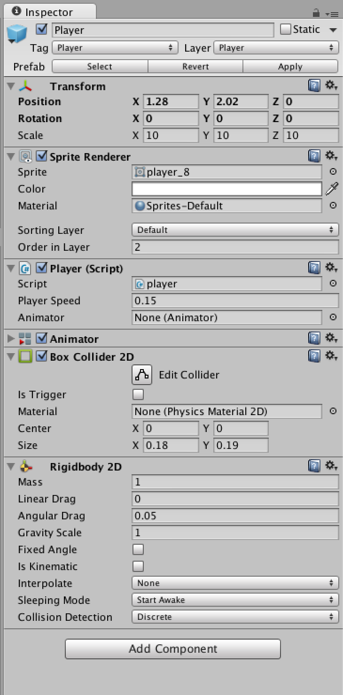343x695 pixels.
Task: Expand the Animator component section
Action: tap(11, 339)
